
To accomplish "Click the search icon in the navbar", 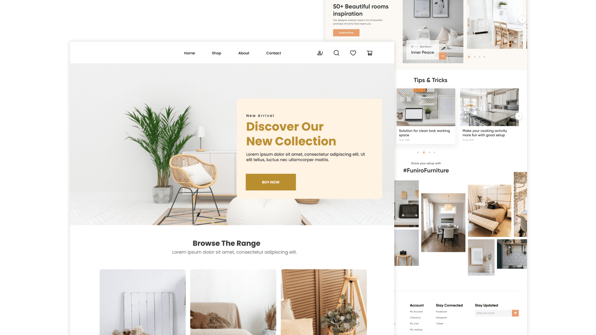I will tap(336, 53).
